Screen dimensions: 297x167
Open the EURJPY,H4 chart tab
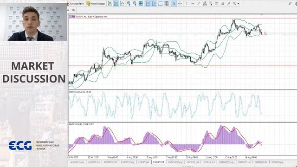[144, 162]
